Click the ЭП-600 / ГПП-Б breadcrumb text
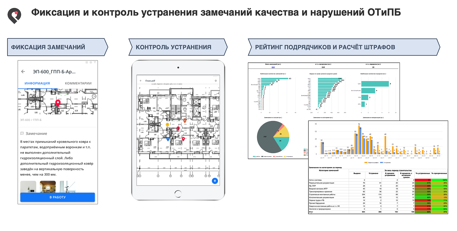The width and height of the screenshot is (457, 231). 31,120
